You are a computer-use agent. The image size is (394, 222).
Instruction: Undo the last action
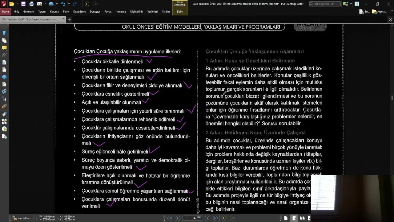[x=63, y=4]
